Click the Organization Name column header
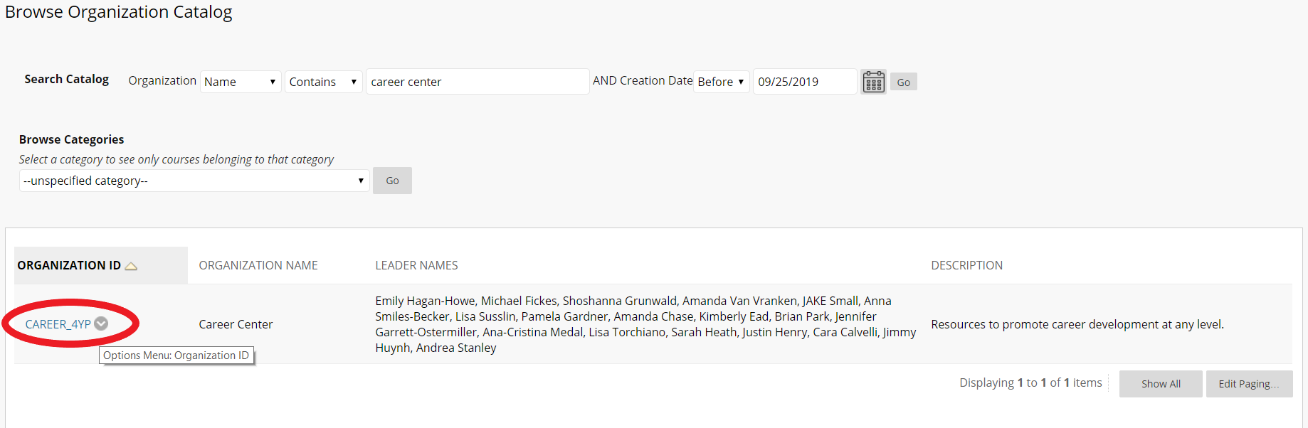The image size is (1308, 428). coord(258,265)
